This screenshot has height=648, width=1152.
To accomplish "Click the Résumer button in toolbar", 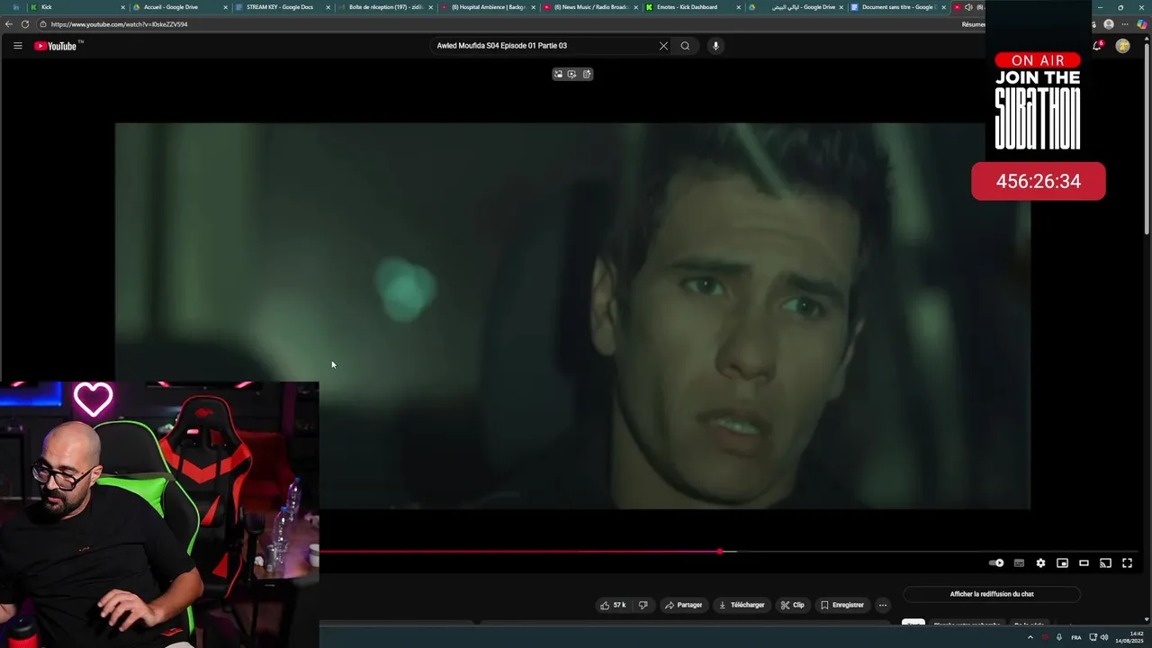I will (973, 24).
